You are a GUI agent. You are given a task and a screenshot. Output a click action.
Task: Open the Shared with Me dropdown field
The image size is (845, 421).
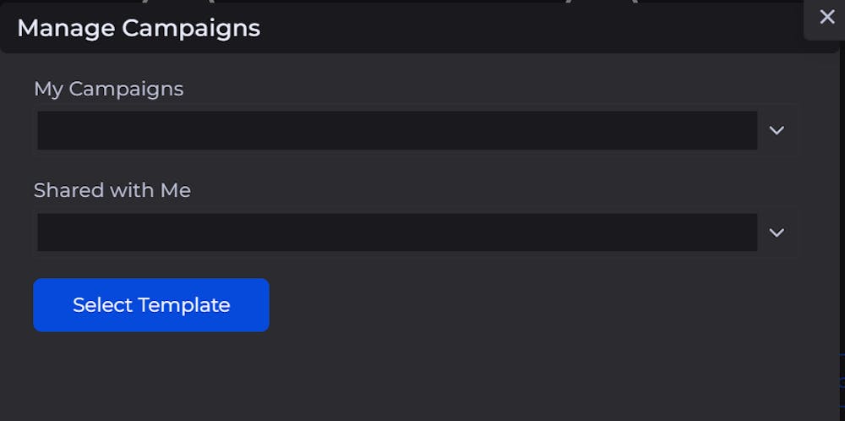397,232
